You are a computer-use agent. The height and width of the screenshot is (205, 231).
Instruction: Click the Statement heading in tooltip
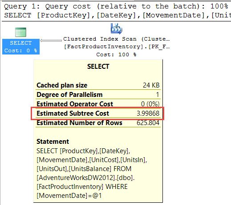(53, 142)
